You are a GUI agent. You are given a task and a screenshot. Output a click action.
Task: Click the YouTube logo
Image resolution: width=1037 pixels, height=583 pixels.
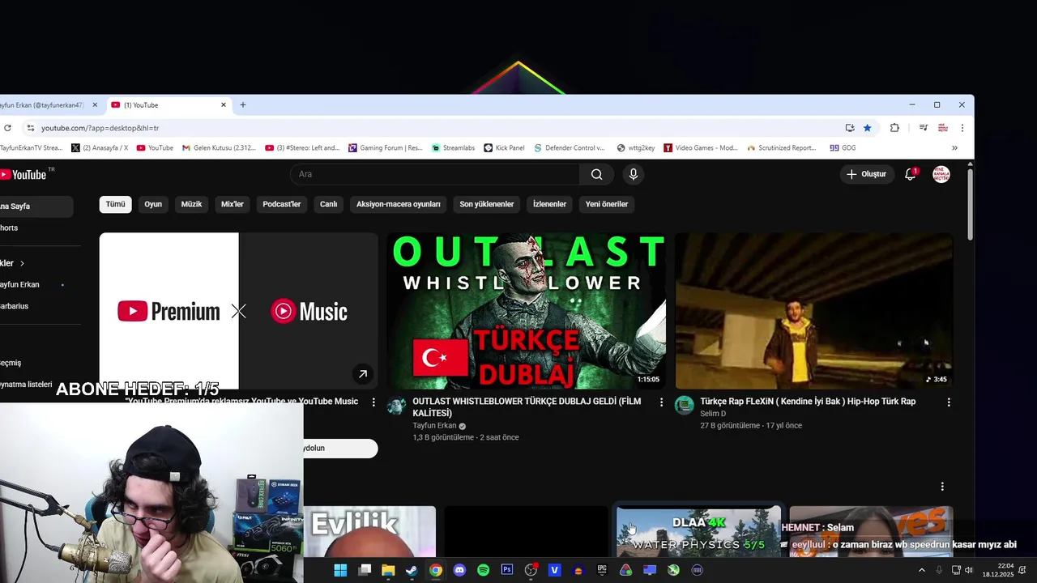point(23,174)
